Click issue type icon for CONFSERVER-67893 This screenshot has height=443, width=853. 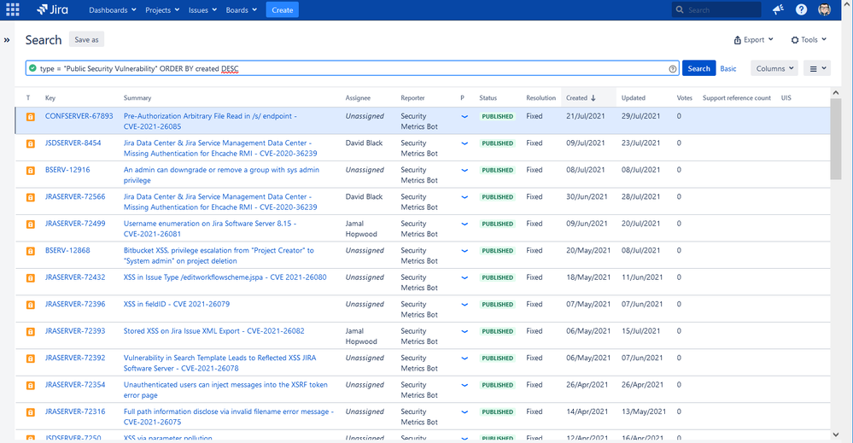coord(31,117)
